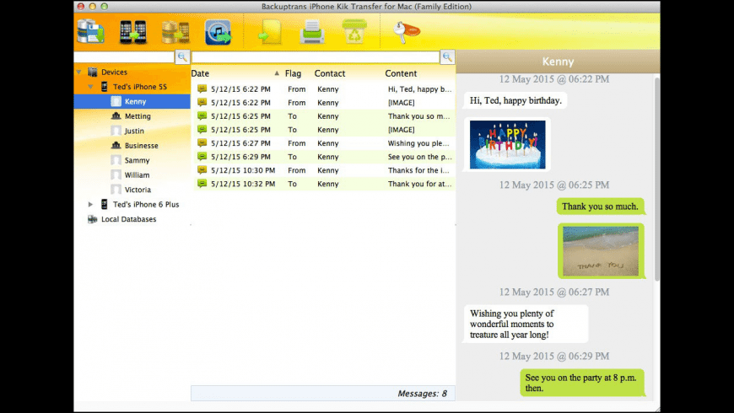Screen dimensions: 734x413
Task: Select the Kenny conversation in the sidebar
Action: click(x=132, y=101)
